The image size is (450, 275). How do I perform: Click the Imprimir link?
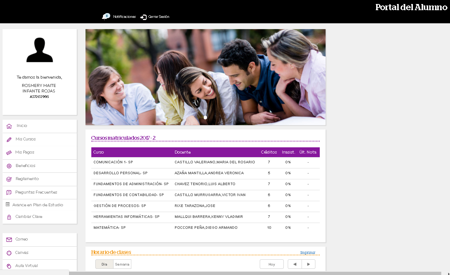click(308, 252)
